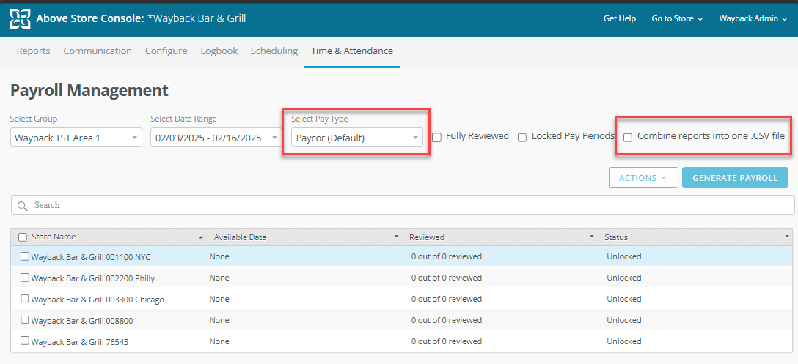Open the Available Data column filter arrow
798x364 pixels.
(396, 237)
